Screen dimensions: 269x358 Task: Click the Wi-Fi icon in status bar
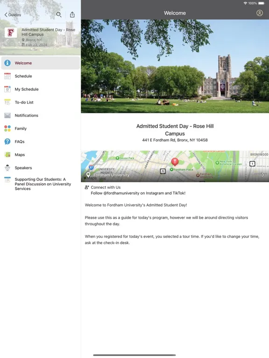246,3
